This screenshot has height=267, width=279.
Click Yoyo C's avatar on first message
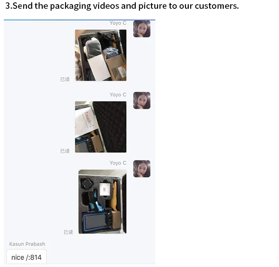(142, 29)
